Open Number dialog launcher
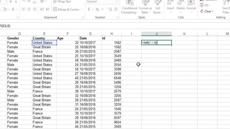Screen dimensions: 230x129 [118, 18]
